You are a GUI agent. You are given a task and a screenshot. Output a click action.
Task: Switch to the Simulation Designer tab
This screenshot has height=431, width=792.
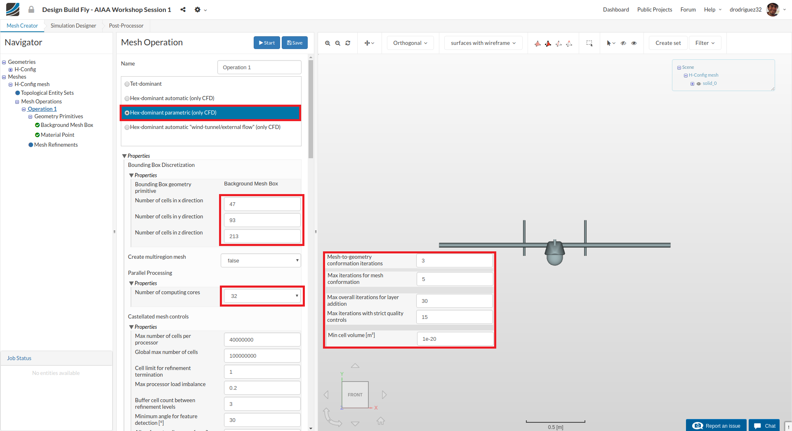73,26
